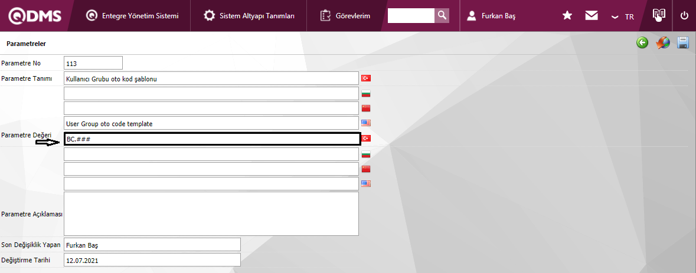The width and height of the screenshot is (696, 273).
Task: Click the Parametre Açıklaması text area
Action: [211, 213]
